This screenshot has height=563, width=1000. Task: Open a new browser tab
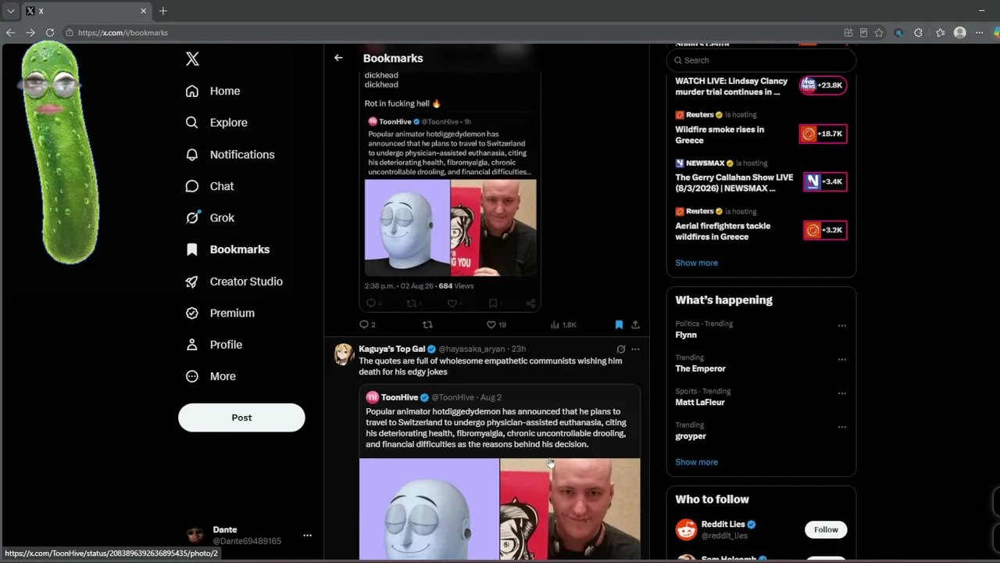(x=163, y=11)
